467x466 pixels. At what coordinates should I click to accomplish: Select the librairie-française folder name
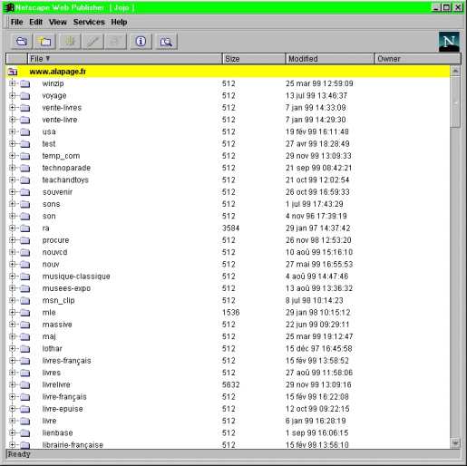[73, 445]
